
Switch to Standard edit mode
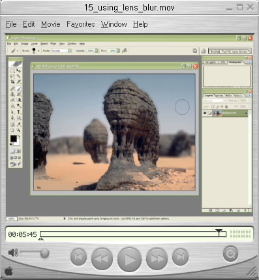[12, 151]
